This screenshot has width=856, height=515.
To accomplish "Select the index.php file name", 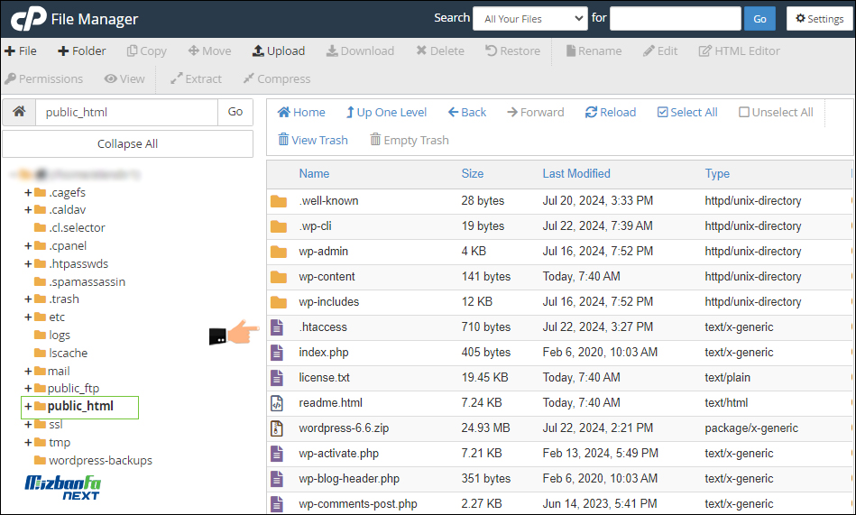I will pos(324,353).
